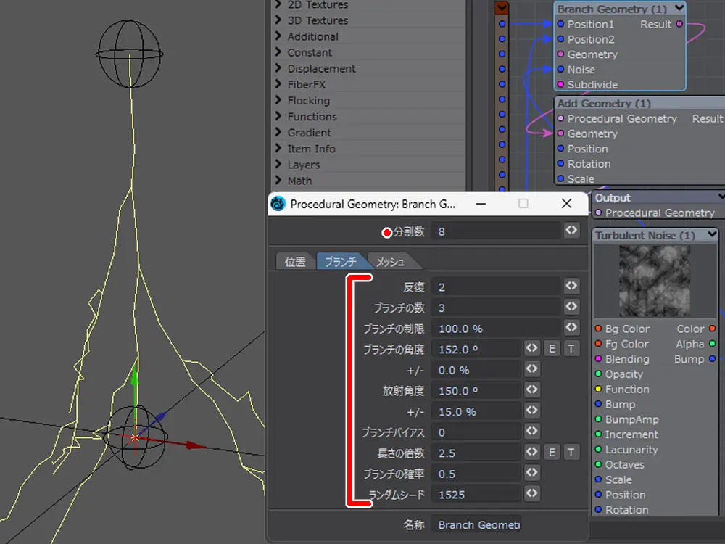Click the E envelope button for ブランチの角度
The height and width of the screenshot is (544, 725).
[x=552, y=349]
